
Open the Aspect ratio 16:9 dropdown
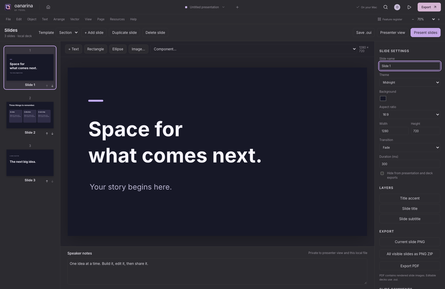point(410,114)
